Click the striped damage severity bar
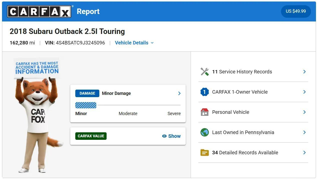 point(86,105)
